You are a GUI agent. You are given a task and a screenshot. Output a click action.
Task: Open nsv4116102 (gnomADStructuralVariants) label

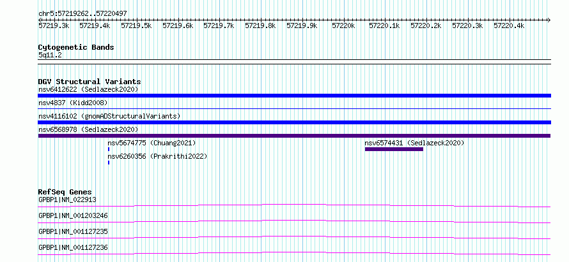coord(109,116)
